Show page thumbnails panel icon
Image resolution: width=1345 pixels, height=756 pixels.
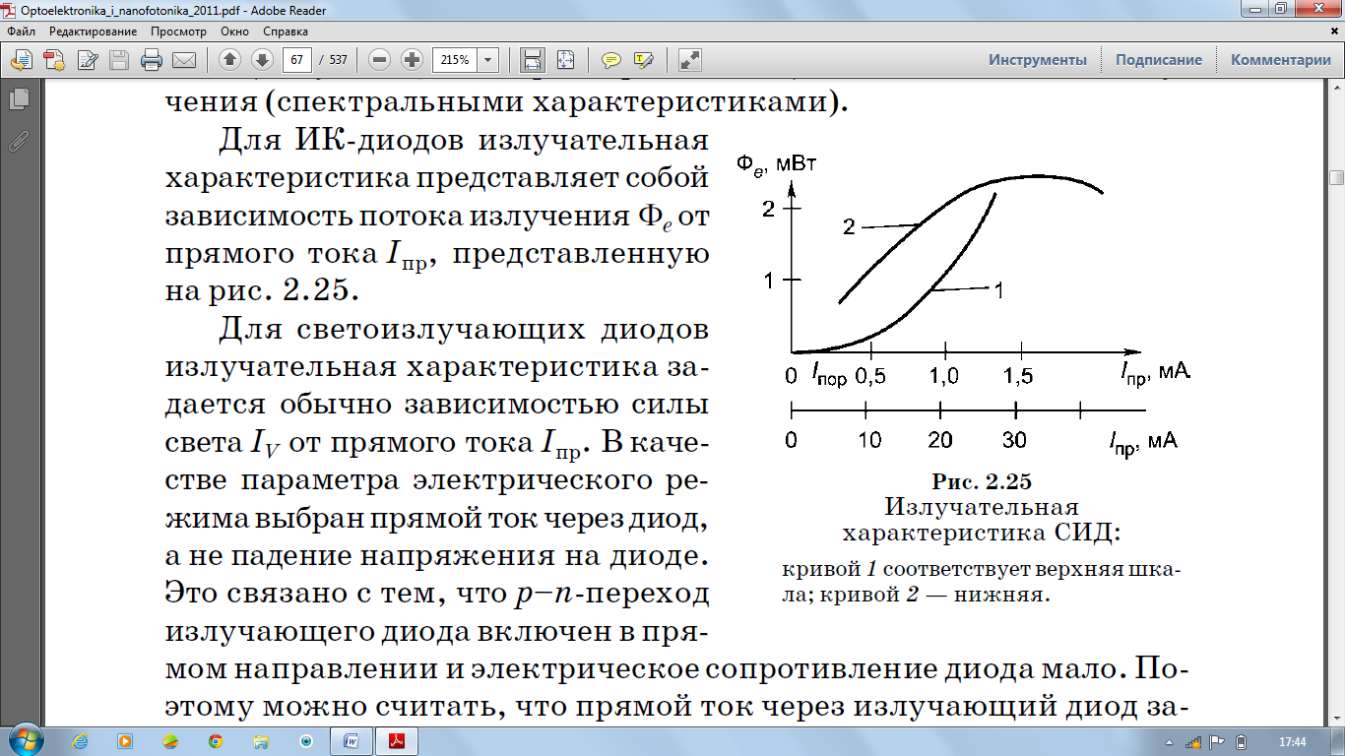click(x=18, y=99)
